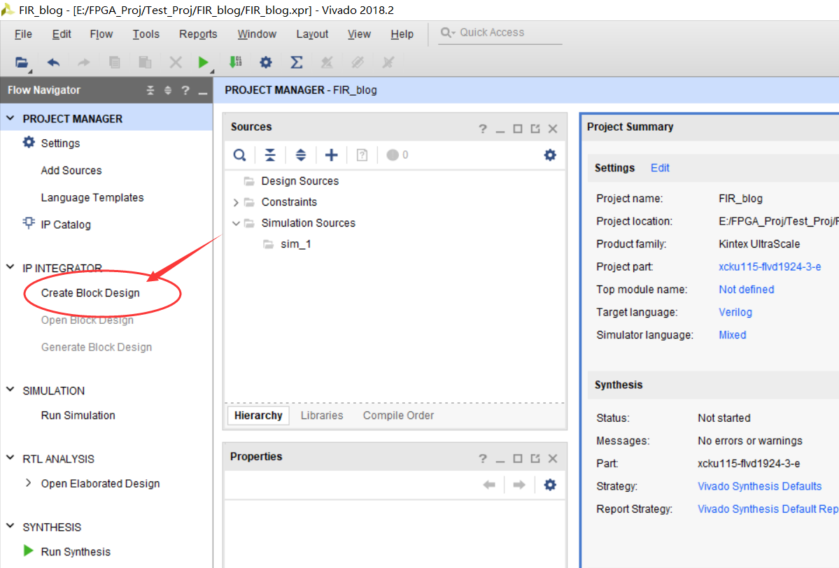839x568 pixels.
Task: Click in the Quick Access search field
Action: point(500,33)
